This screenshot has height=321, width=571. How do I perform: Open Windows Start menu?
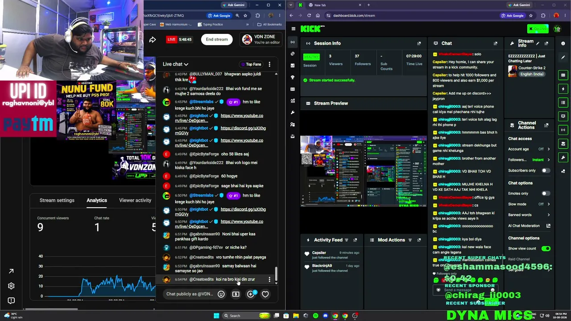(x=216, y=316)
